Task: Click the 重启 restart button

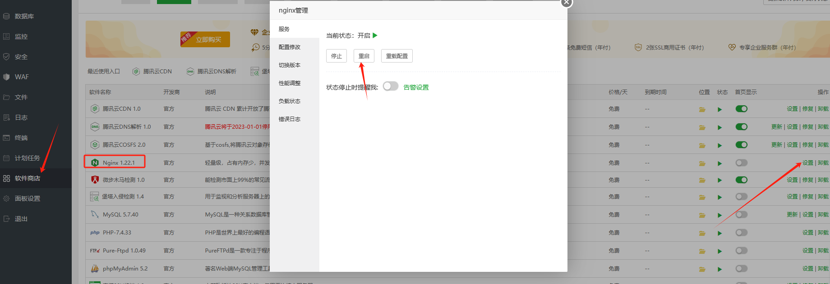Action: tap(364, 56)
